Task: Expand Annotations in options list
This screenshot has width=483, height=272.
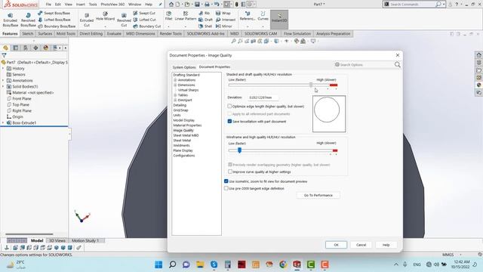Action: coord(175,80)
